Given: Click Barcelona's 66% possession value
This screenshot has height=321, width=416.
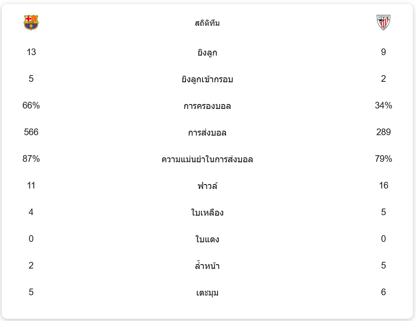Looking at the screenshot, I should [31, 105].
